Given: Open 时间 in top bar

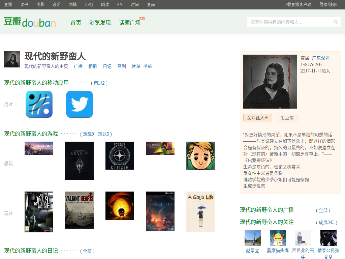Looking at the screenshot, I should tap(135, 5).
